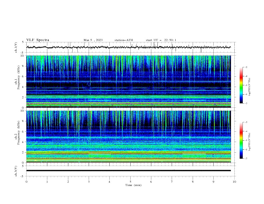This screenshot has height=204, width=264.
Task: Click the ch.1 spectrogram panel
Action: pyautogui.click(x=129, y=81)
